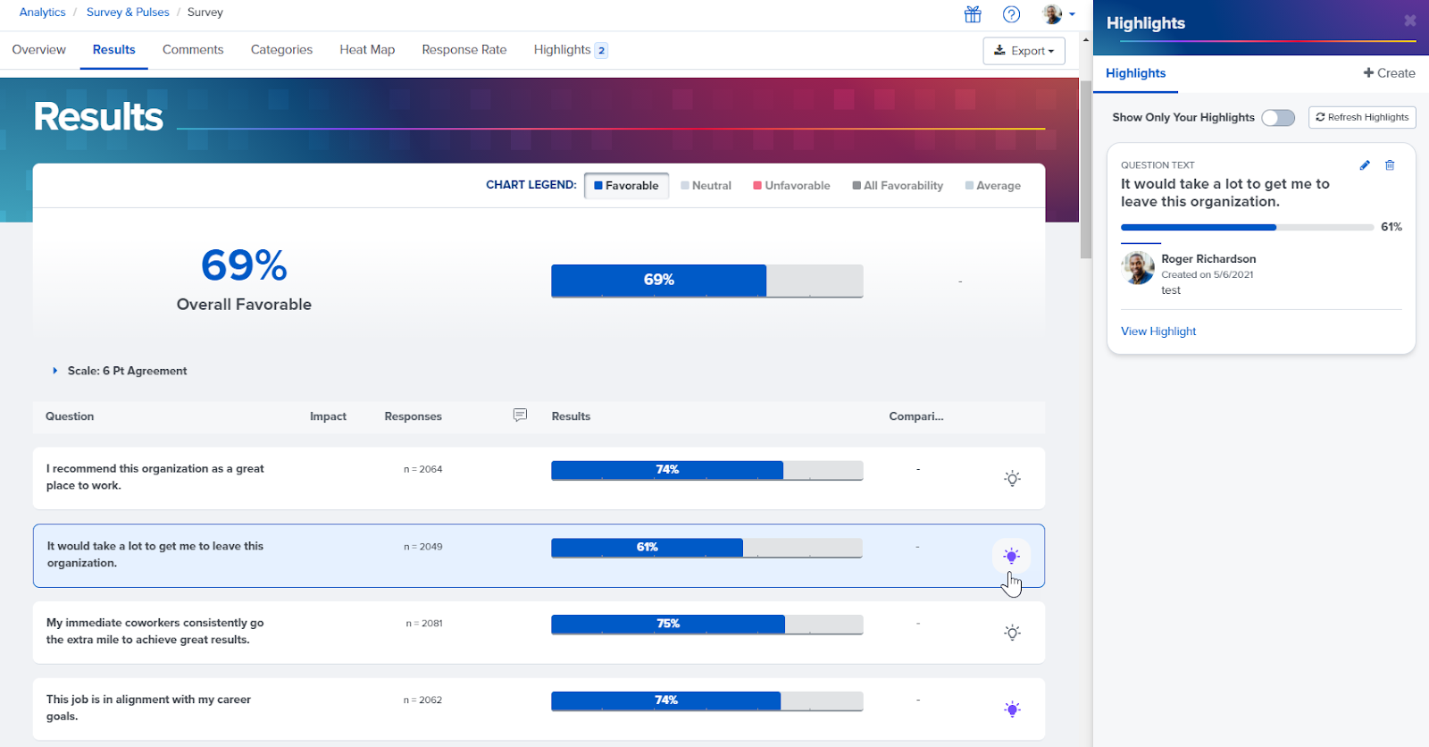Toggle Show Only Your Highlights switch
The image size is (1429, 747).
tap(1278, 118)
